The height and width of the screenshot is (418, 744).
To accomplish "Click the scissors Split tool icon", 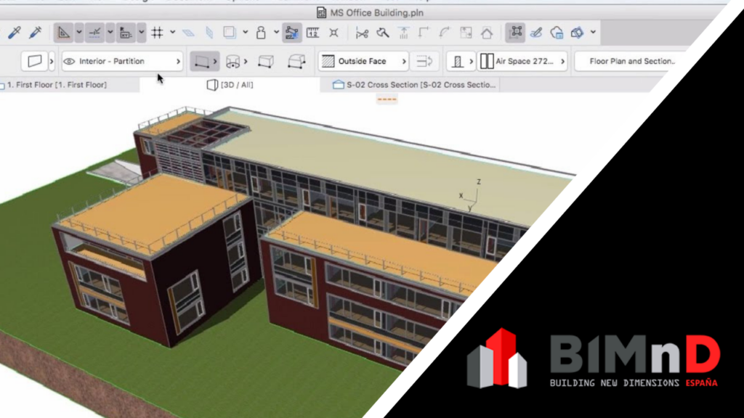I will tap(362, 33).
